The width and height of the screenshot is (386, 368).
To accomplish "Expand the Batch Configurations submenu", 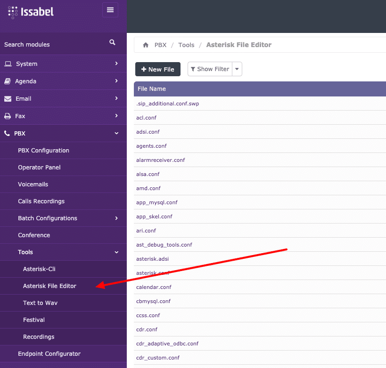I will [116, 218].
